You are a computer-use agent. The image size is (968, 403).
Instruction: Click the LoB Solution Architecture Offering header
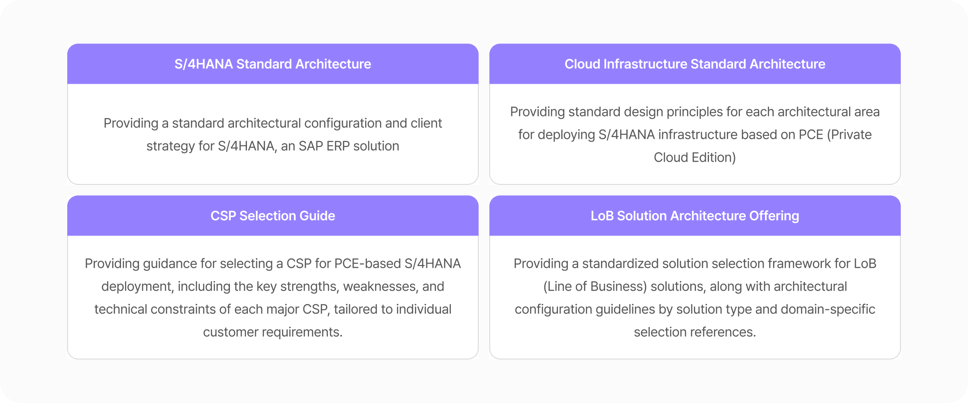point(695,216)
